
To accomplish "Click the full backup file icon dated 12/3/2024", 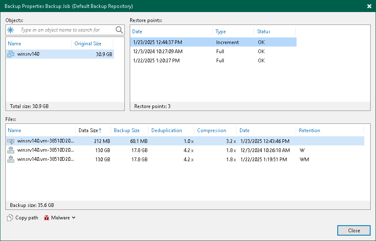I will click(x=10, y=150).
